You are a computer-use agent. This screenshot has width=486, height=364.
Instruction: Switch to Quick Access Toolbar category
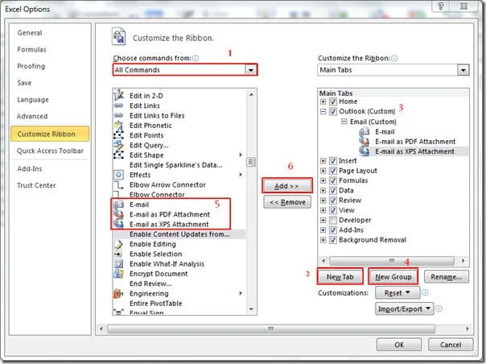[50, 151]
